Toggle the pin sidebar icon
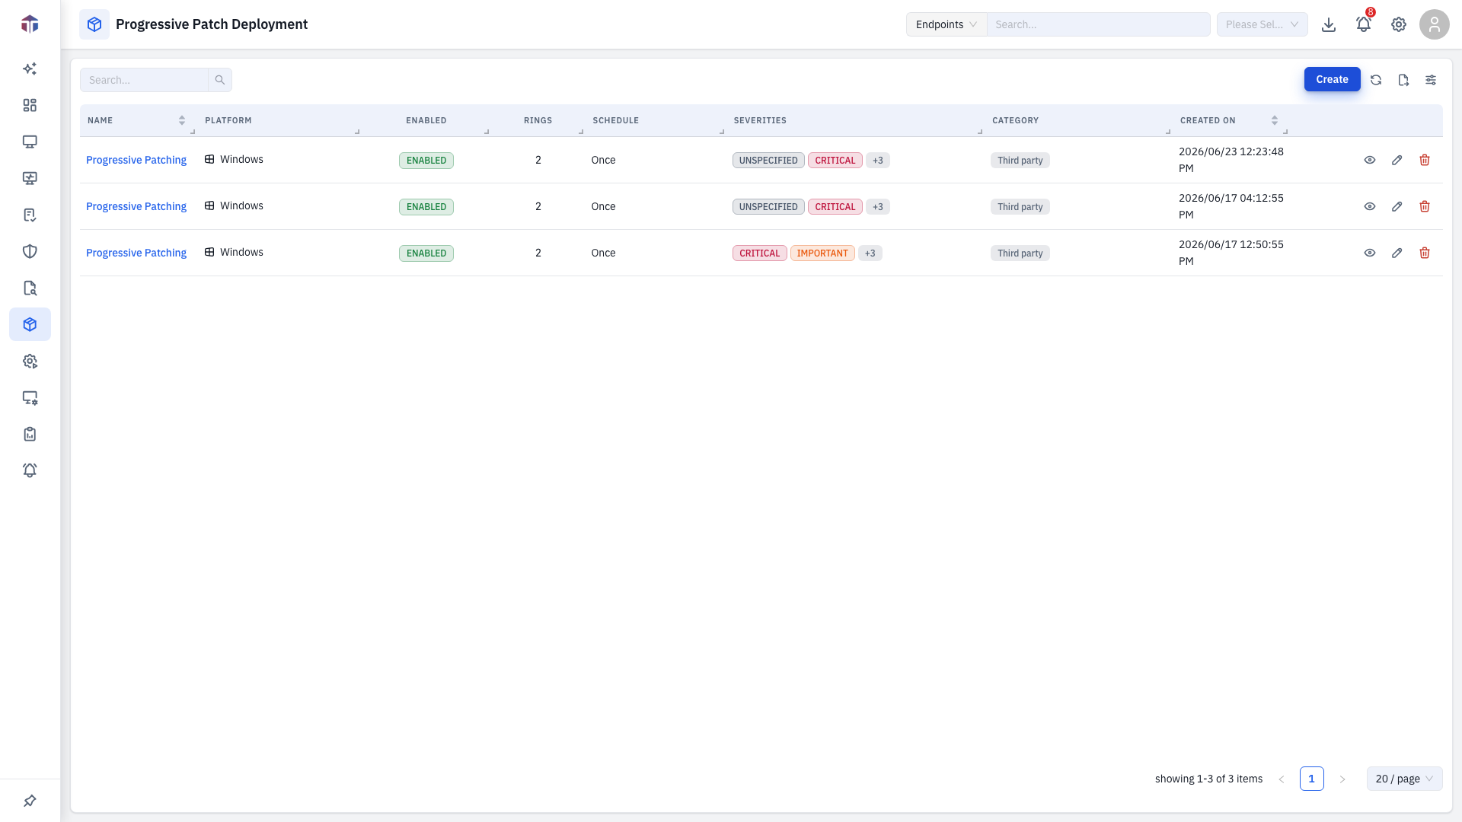This screenshot has height=822, width=1462. tap(30, 801)
